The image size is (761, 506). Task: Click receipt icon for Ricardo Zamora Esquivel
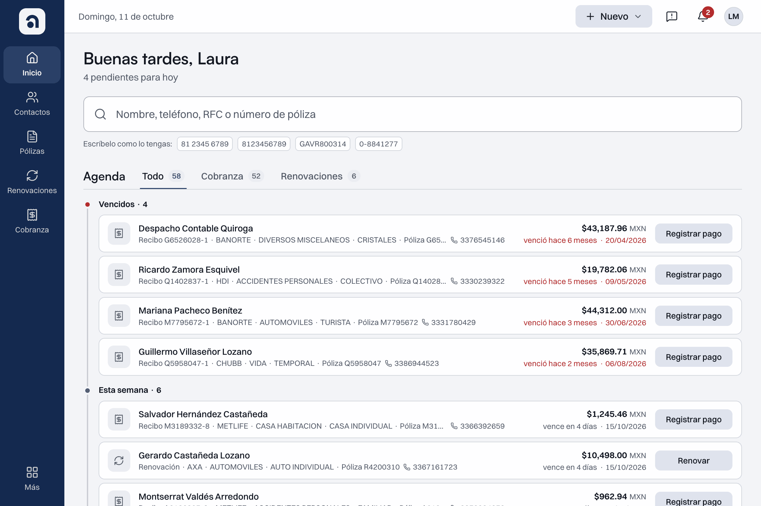pos(119,275)
